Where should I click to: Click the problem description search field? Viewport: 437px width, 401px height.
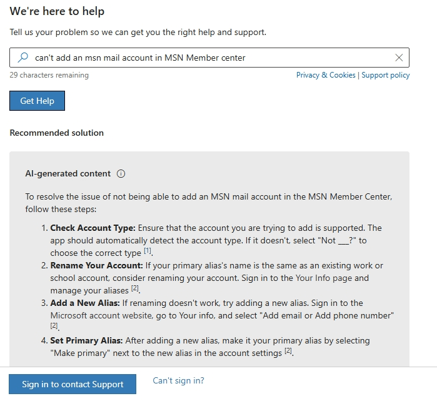(x=209, y=58)
